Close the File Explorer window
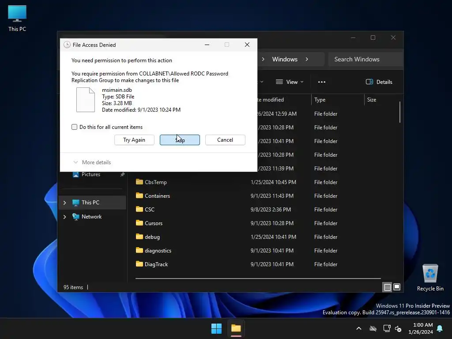The height and width of the screenshot is (339, 452). click(x=393, y=38)
